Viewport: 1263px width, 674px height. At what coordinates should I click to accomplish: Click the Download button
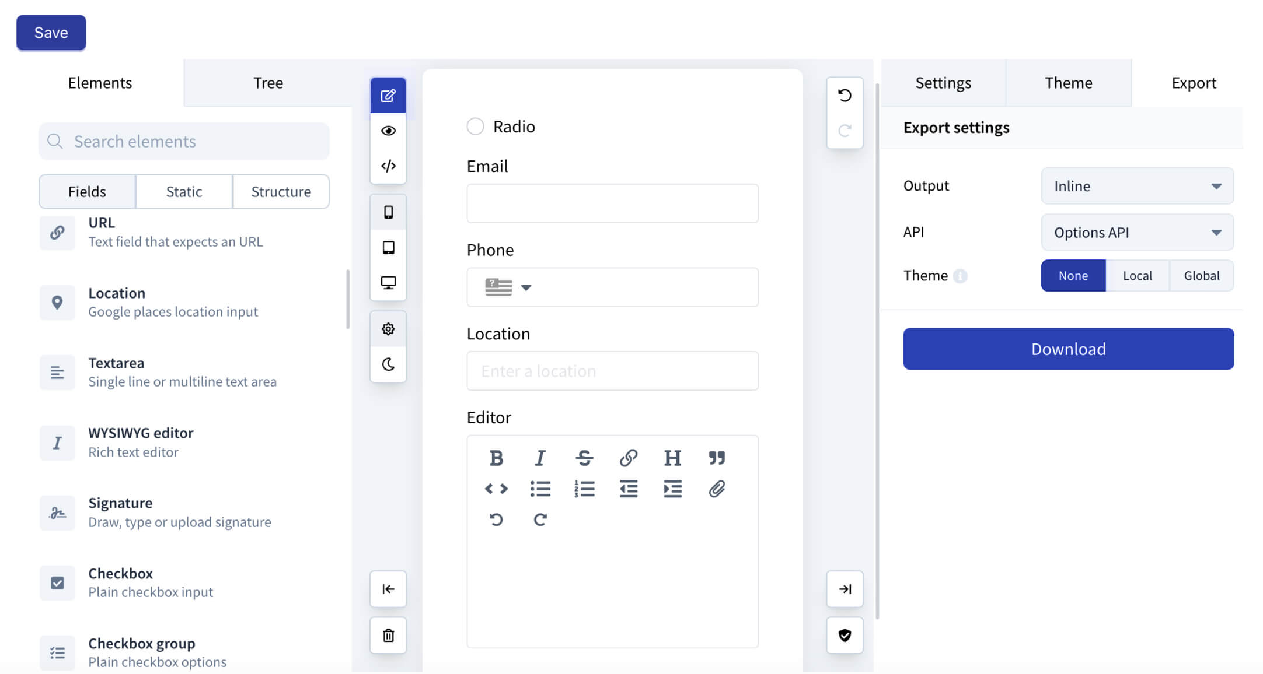pyautogui.click(x=1068, y=349)
